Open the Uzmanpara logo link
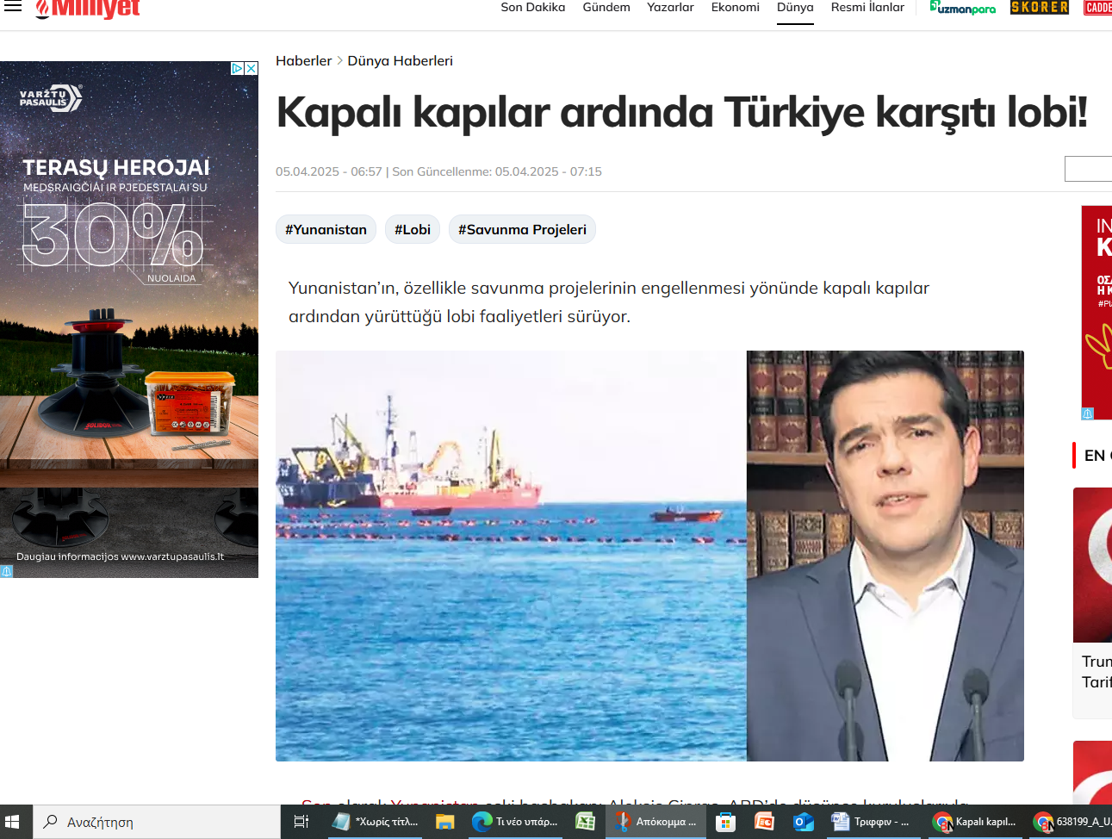 (x=962, y=8)
